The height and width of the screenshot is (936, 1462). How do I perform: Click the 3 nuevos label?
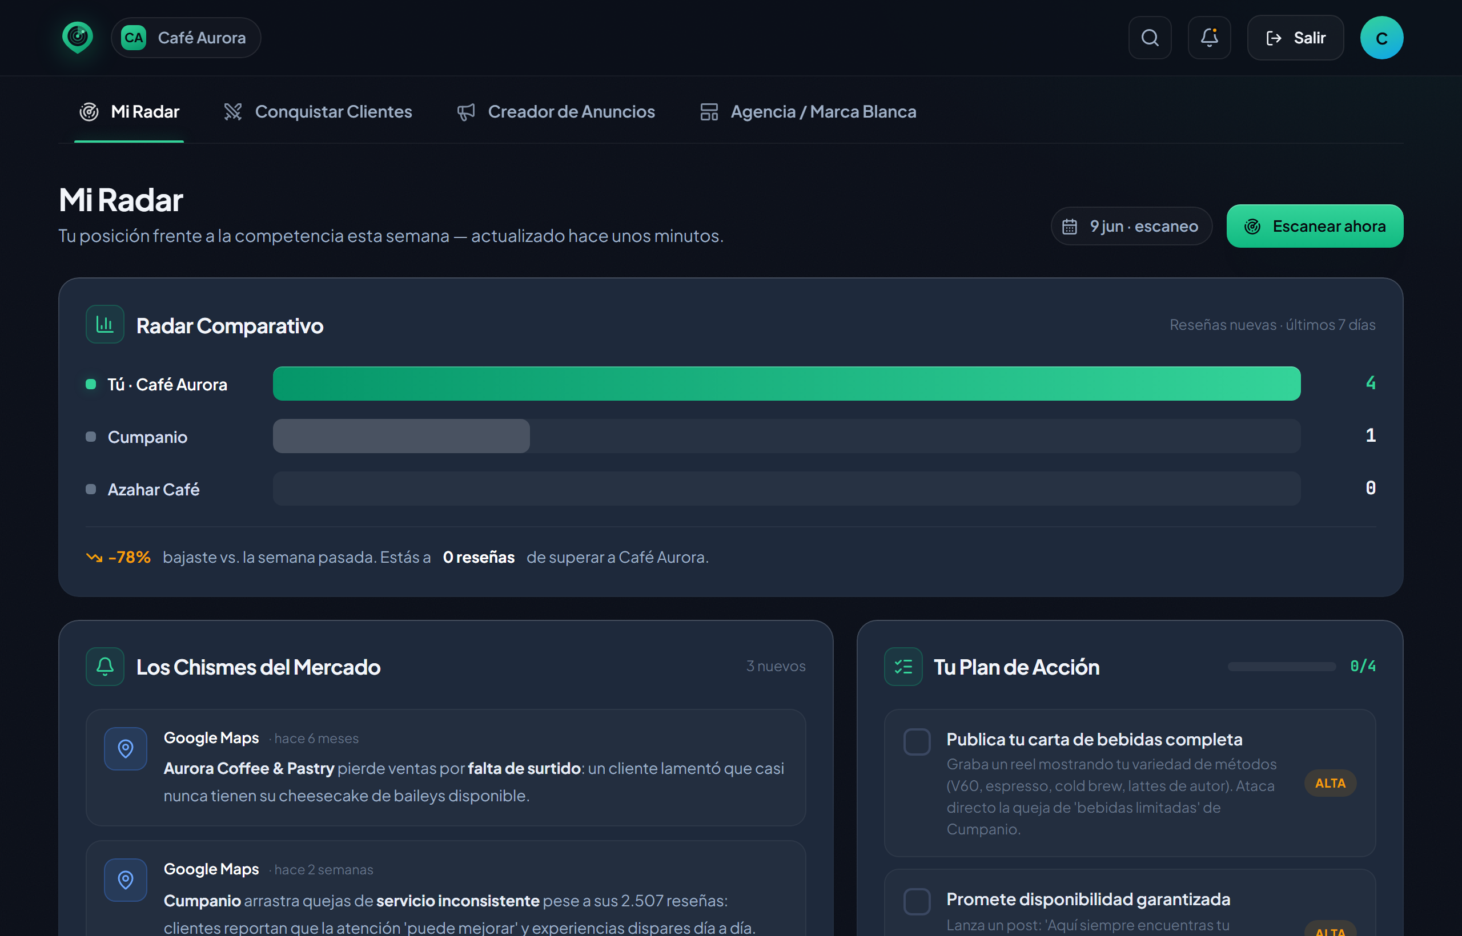tap(776, 666)
